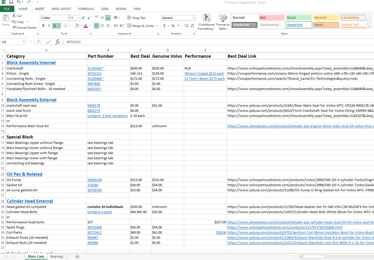374x260 pixels.
Task: Toggle Wrap Text for the cell
Action: [x=136, y=18]
